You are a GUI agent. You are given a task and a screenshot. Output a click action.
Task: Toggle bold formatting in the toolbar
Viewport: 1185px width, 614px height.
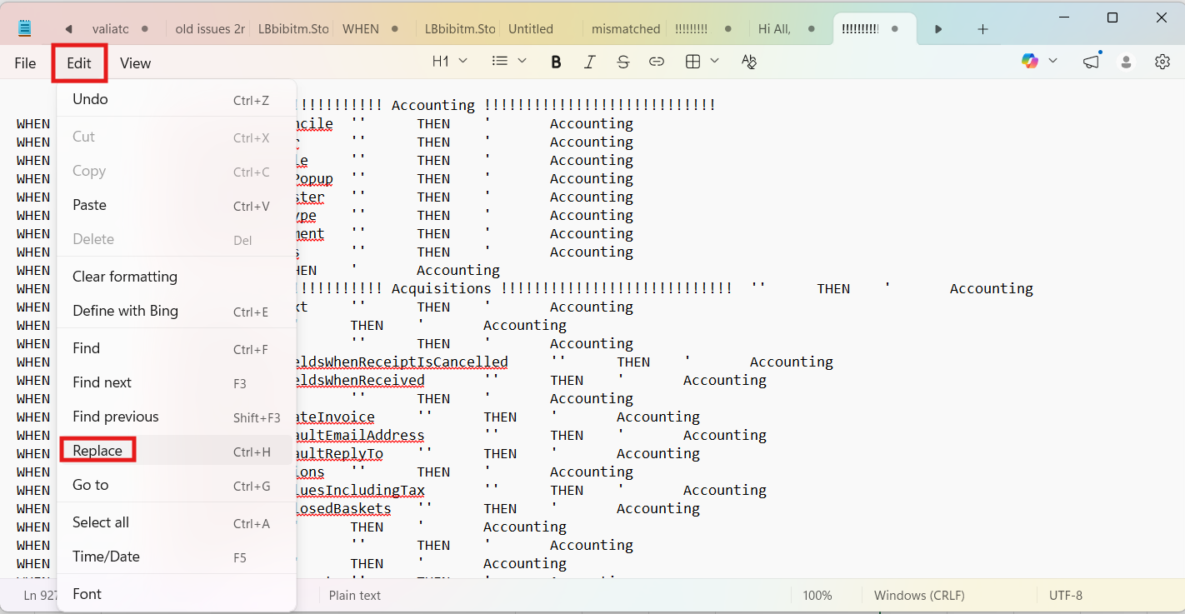[556, 62]
